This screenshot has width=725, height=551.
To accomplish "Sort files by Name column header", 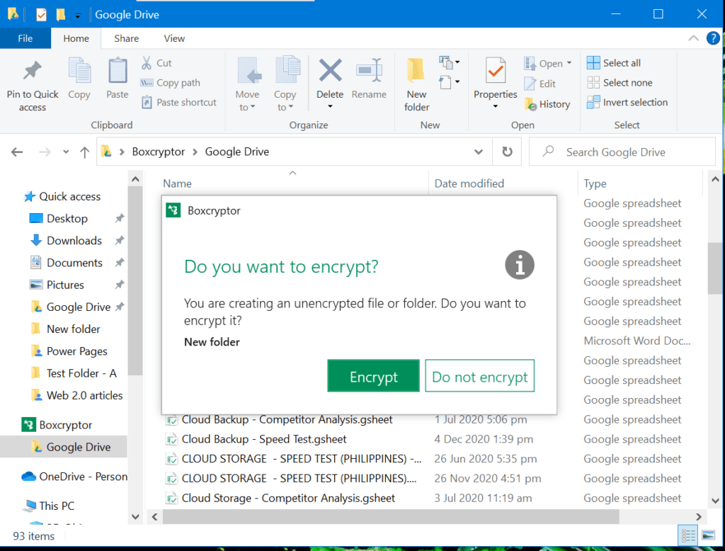I will (177, 183).
